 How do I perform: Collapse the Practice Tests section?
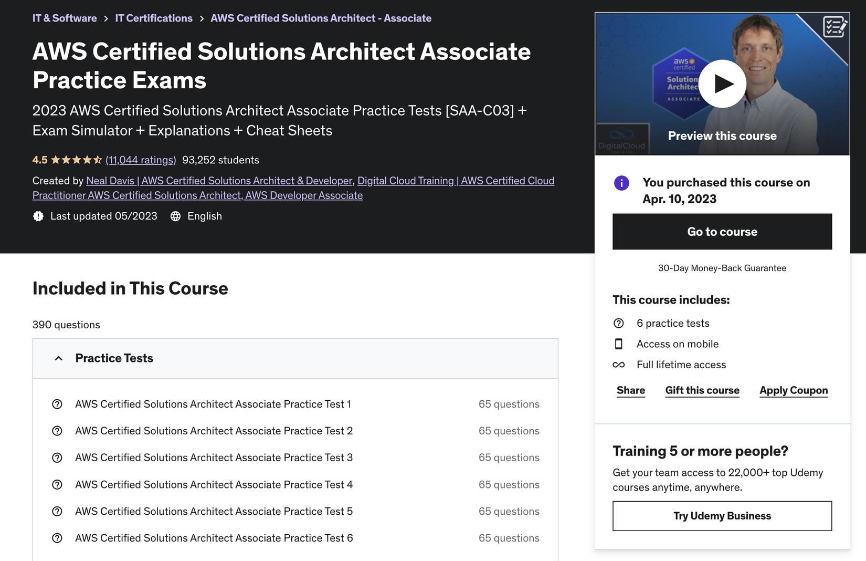[x=59, y=358]
